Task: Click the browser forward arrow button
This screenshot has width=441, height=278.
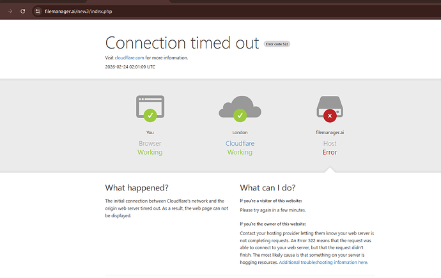Action: (10, 12)
